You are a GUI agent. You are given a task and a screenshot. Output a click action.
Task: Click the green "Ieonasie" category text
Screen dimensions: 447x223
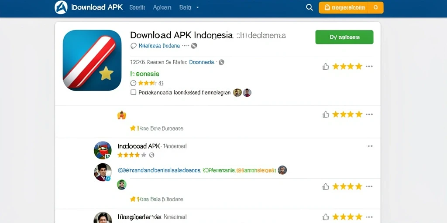pyautogui.click(x=145, y=74)
